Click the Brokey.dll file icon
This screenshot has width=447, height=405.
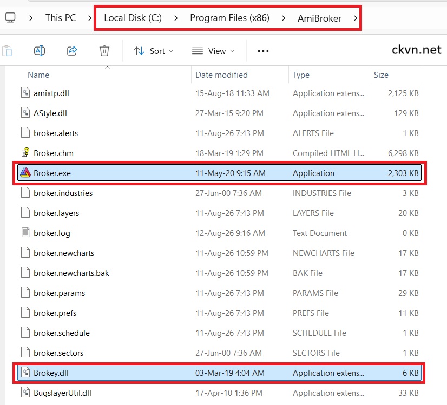25,373
